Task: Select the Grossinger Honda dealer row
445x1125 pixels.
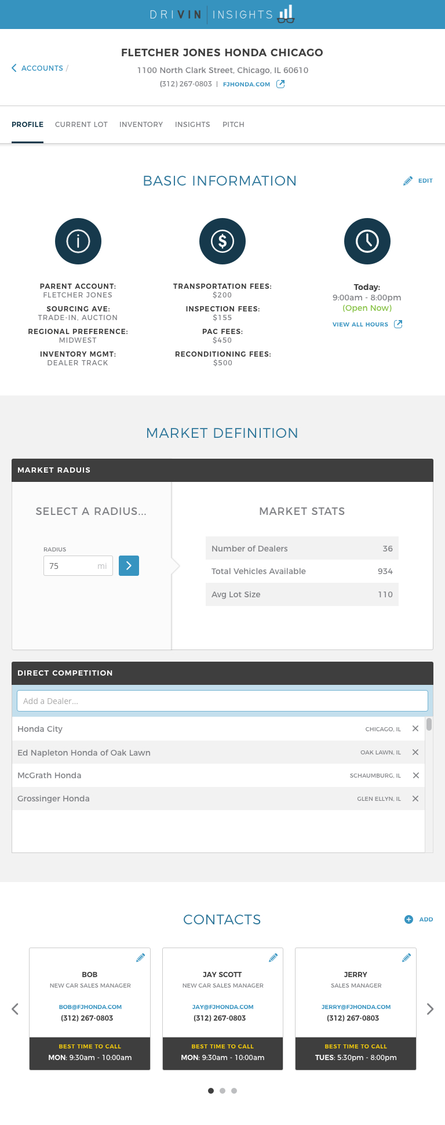Action: pyautogui.click(x=218, y=799)
